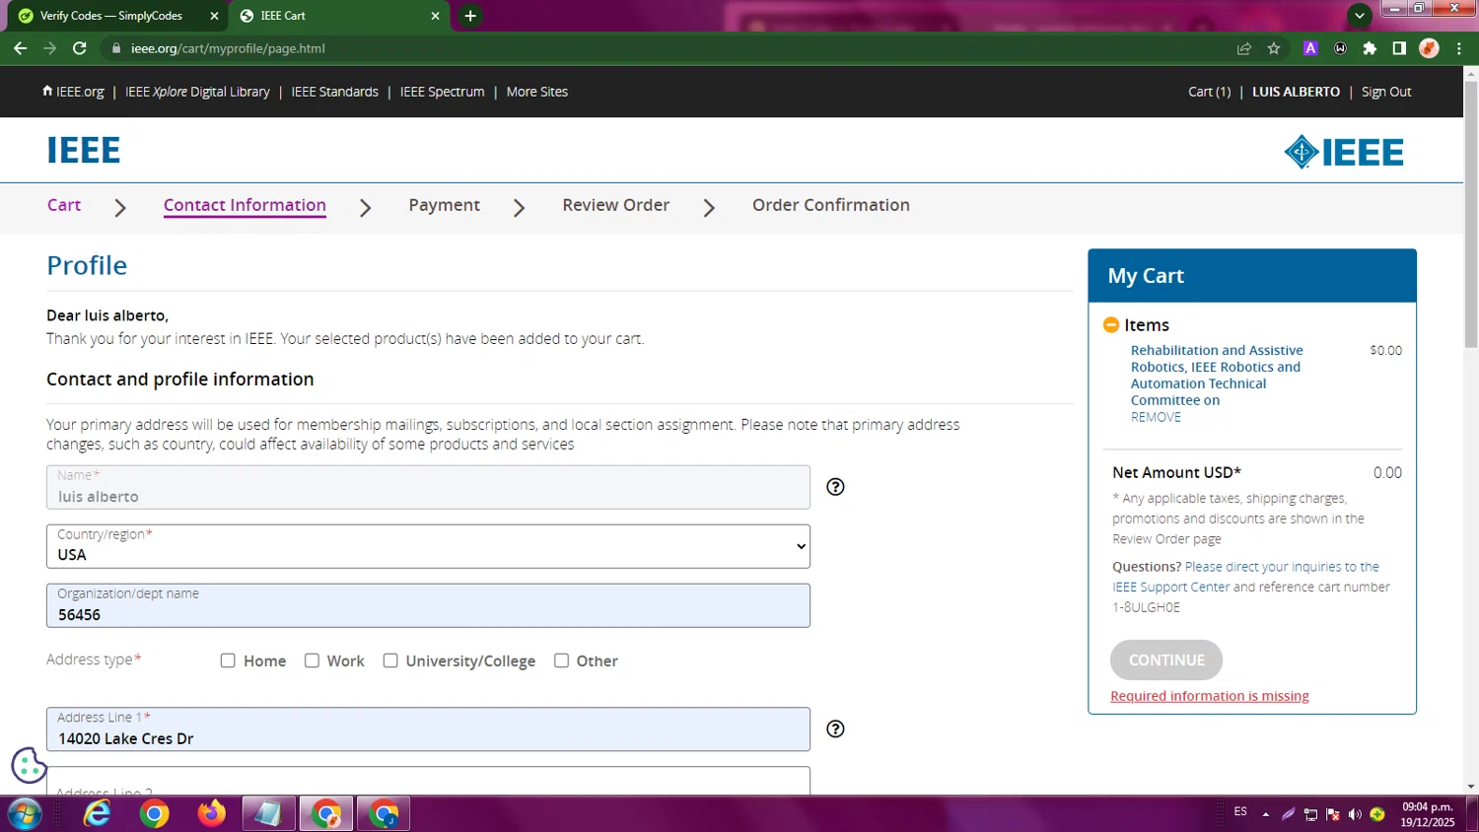Open Windows Start button
The height and width of the screenshot is (832, 1479).
pos(24,814)
